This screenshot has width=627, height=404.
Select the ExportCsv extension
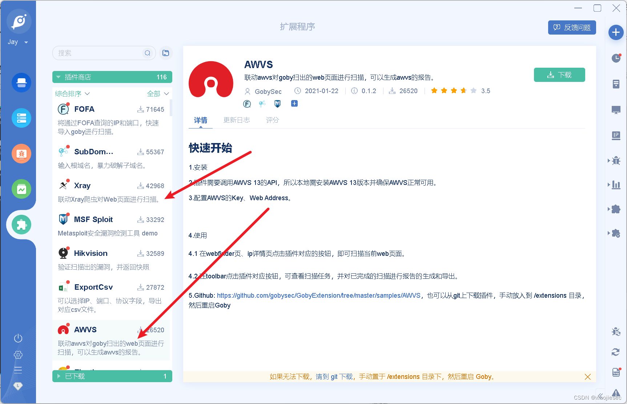[111, 297]
